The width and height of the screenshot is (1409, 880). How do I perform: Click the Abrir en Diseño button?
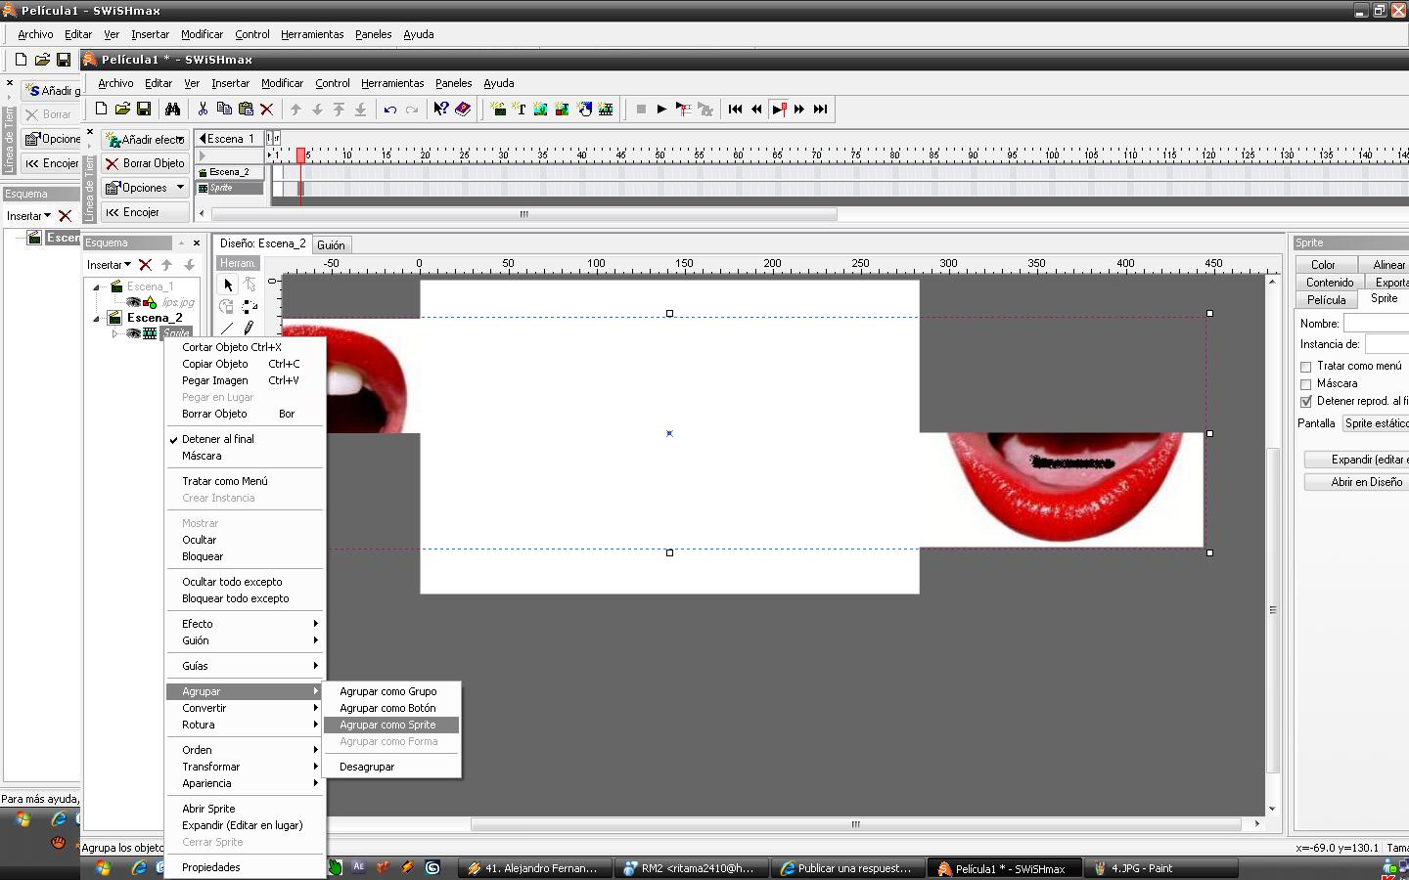point(1358,482)
